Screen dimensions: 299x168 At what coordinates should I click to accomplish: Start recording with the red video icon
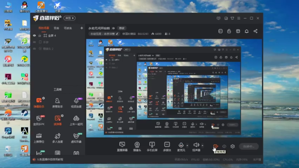coord(215,146)
